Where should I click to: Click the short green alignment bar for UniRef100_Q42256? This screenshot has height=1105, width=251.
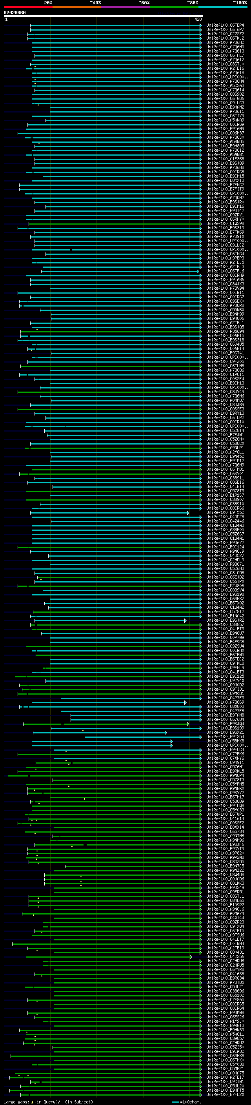coord(109,956)
